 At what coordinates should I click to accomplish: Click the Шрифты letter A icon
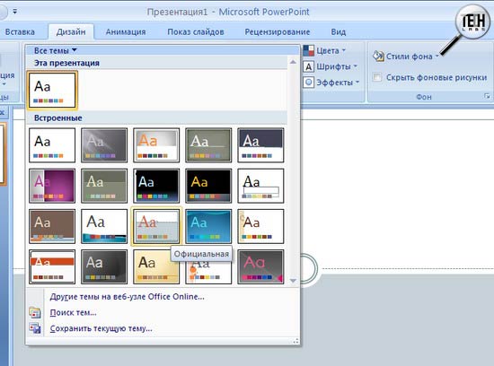pyautogui.click(x=308, y=66)
